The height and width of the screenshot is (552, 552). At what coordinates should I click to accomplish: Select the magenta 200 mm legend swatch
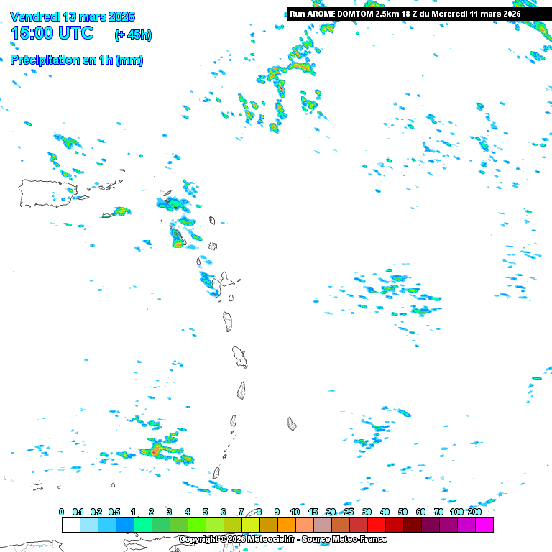[484, 525]
